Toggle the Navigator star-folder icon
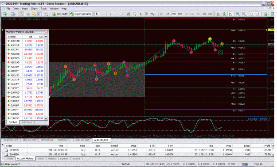This screenshot has height=167, width=277. click(34, 14)
